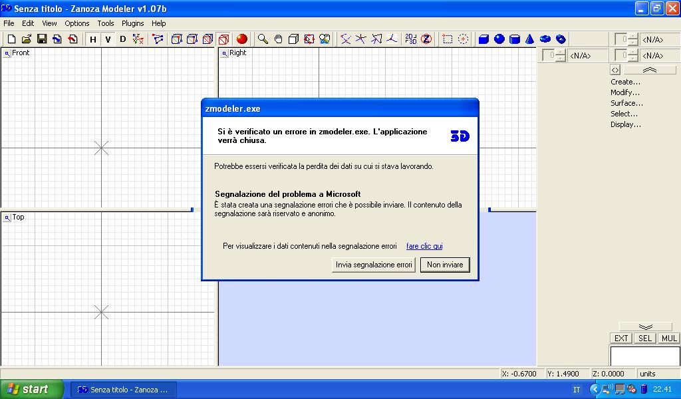This screenshot has height=399, width=681.
Task: Create a torus primitive
Action: coord(545,39)
